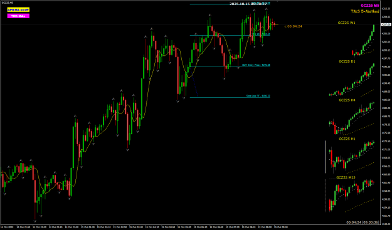Toggle the yellow APB/HA on/off button

18,10
